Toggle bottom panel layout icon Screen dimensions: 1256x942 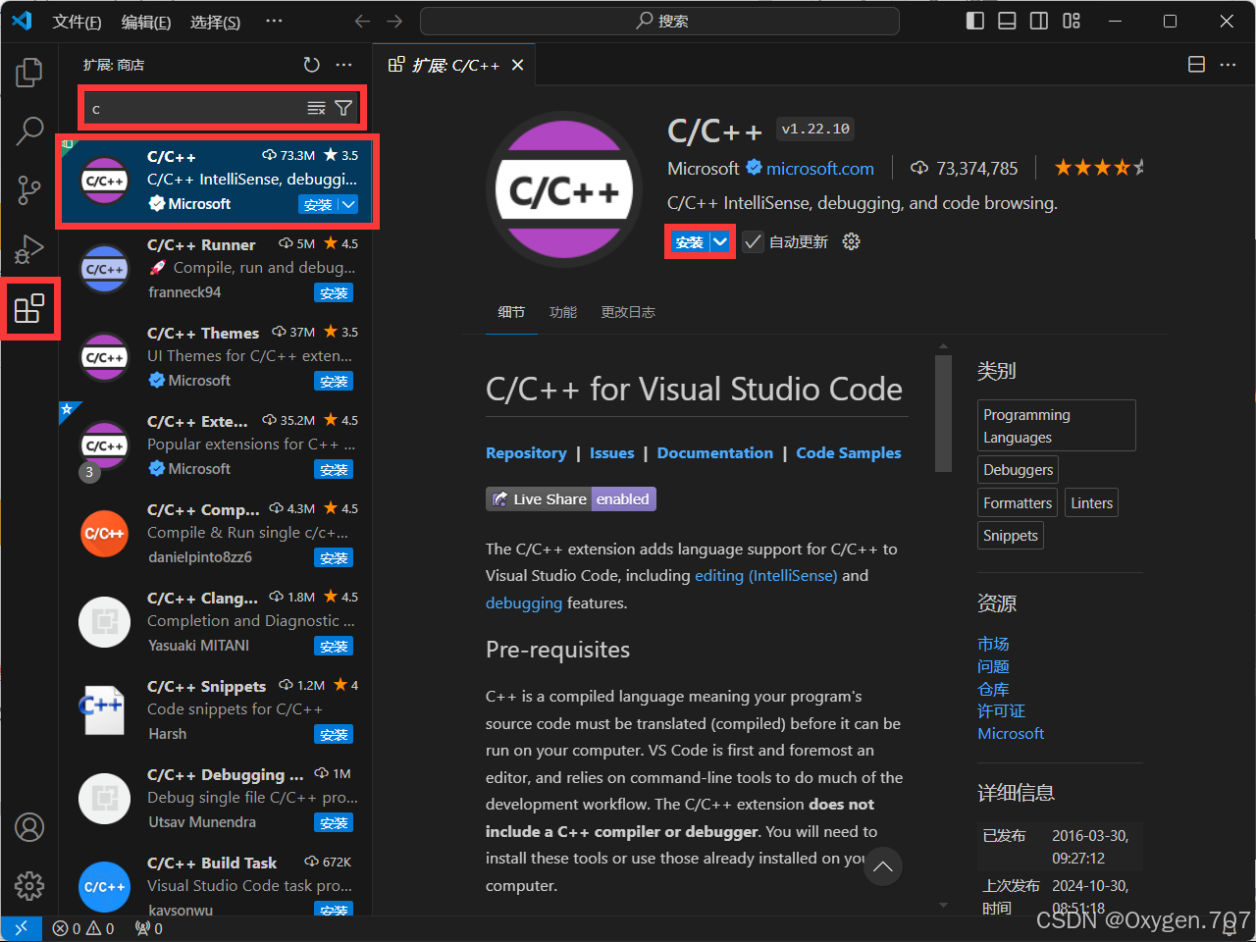tap(1007, 22)
